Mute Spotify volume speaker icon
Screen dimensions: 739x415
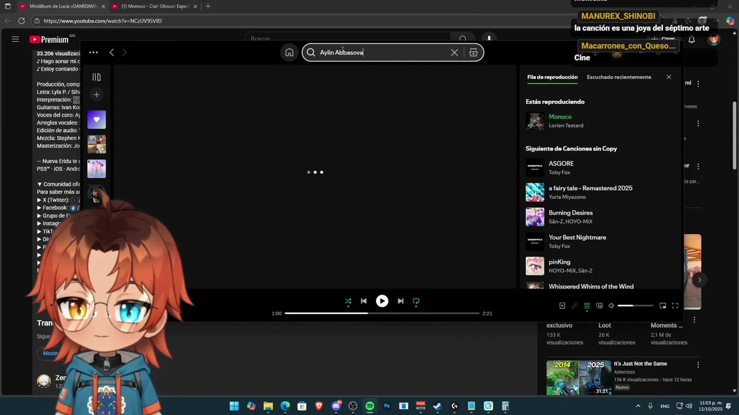[x=611, y=305]
